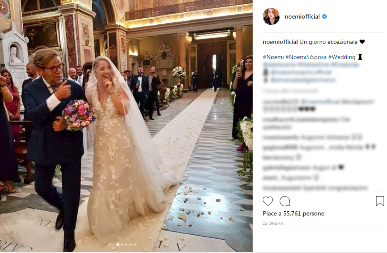Select the first carousel dot indicator

[x=118, y=245]
